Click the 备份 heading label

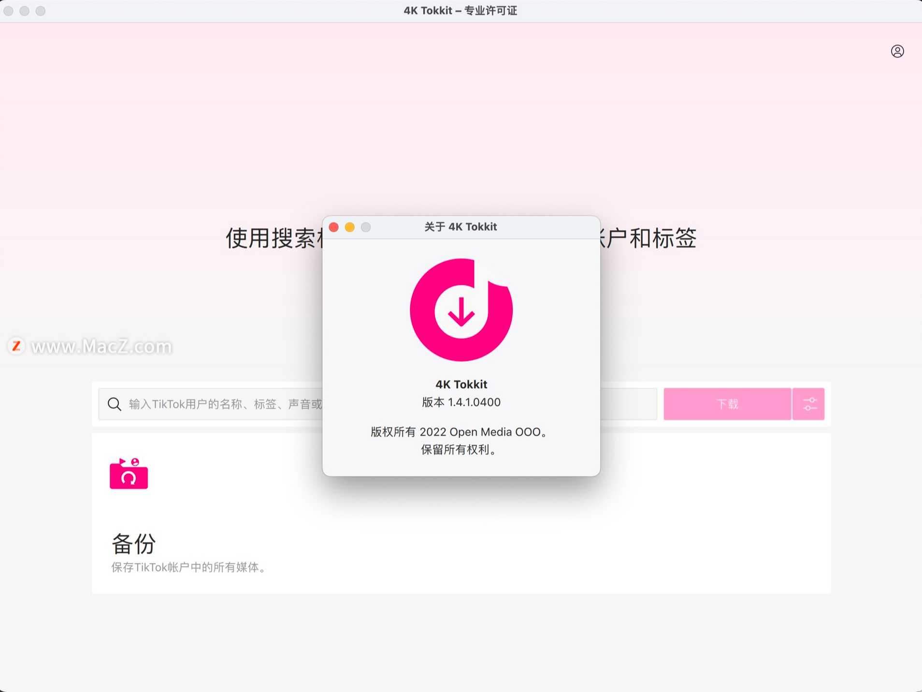point(134,544)
